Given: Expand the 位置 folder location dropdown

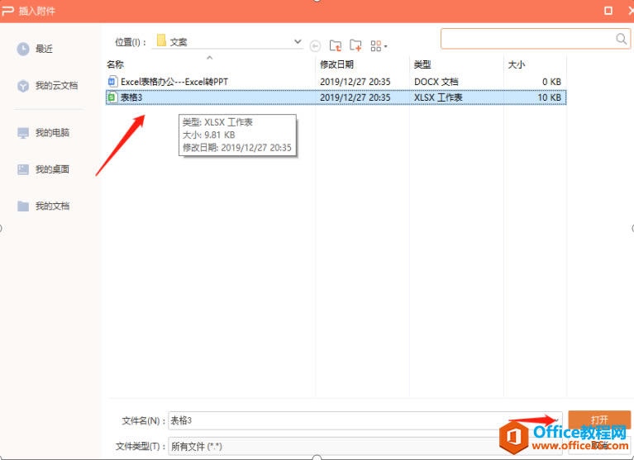Looking at the screenshot, I should click(298, 41).
